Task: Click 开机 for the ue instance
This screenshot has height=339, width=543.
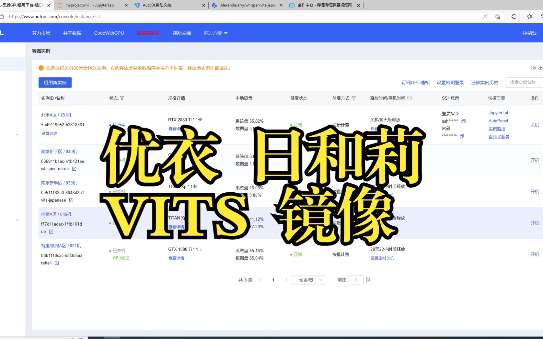Action: (535, 223)
